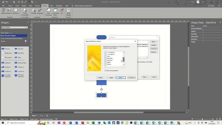
Task: Switch to the Design ribbon tab
Action: click(x=24, y=6)
